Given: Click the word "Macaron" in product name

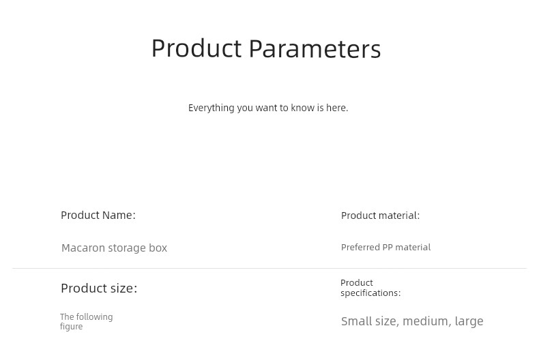Looking at the screenshot, I should (x=83, y=248).
